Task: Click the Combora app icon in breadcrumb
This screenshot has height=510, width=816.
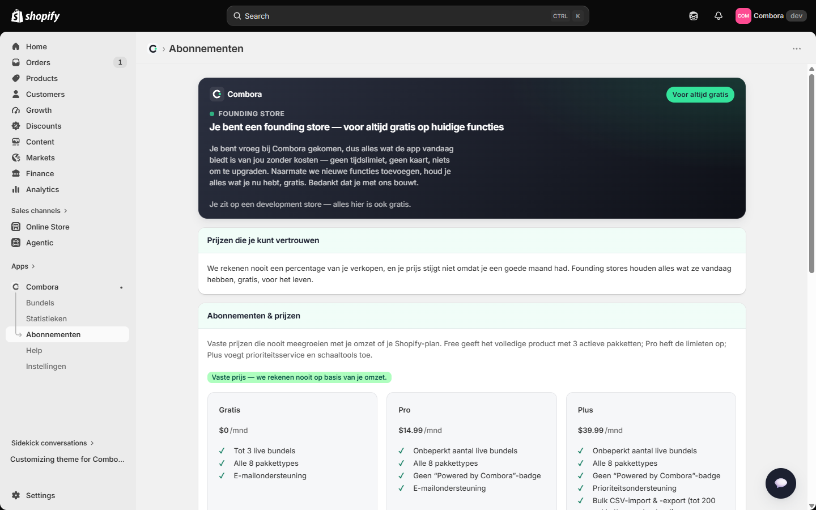Action: 153,49
